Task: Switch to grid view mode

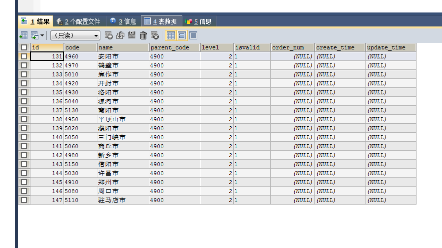Action: click(x=170, y=35)
